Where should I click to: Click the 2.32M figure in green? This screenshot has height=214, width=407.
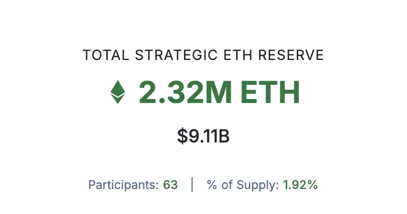(185, 92)
